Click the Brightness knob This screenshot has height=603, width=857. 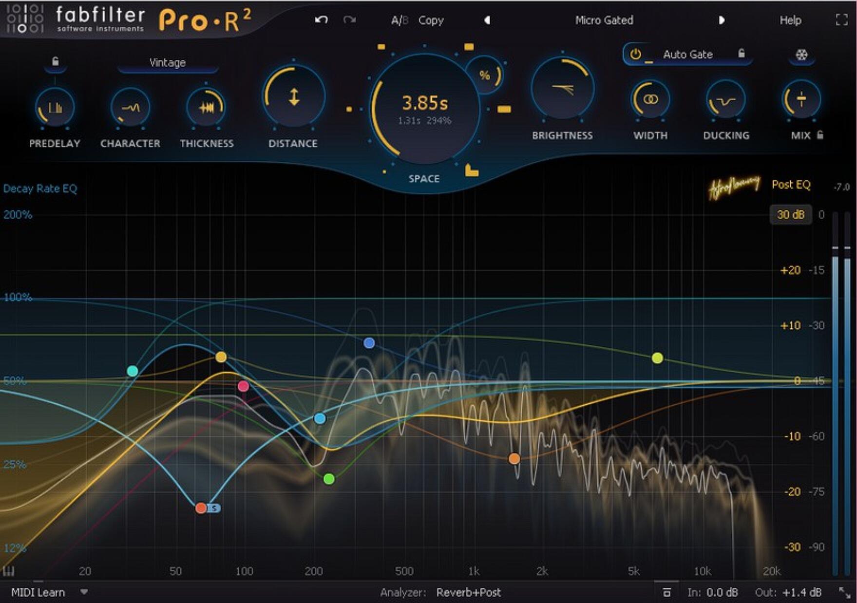coord(562,89)
